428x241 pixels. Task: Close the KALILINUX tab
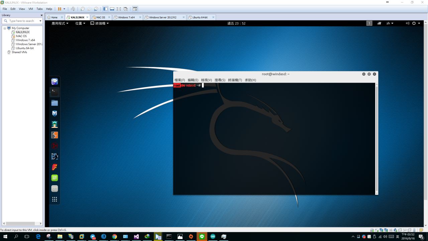(x=88, y=17)
